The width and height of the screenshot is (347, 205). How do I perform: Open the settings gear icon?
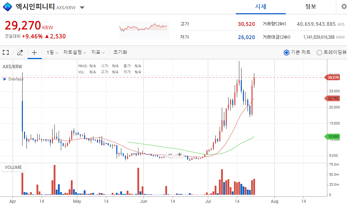344,6
